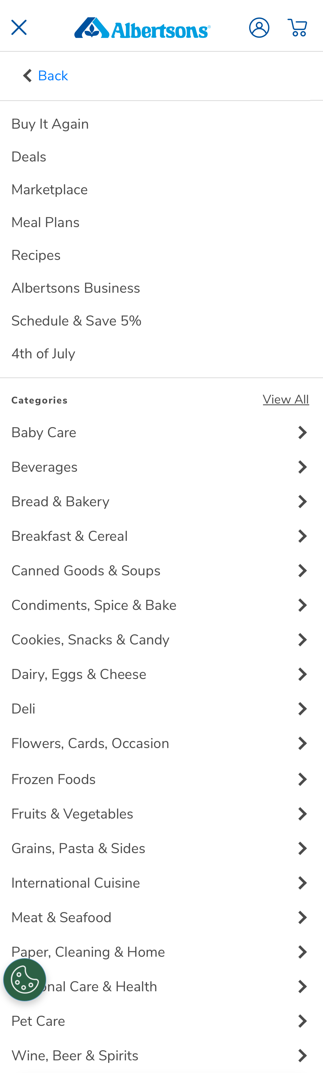Open cookie preferences via the cookie icon
Viewport: 323px width, 1073px height.
(25, 980)
